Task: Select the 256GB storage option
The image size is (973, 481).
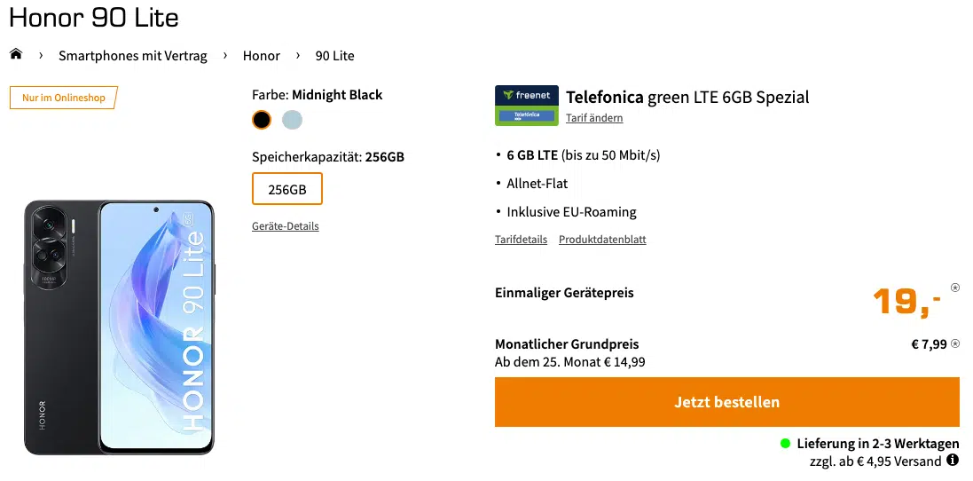Action: 287,189
